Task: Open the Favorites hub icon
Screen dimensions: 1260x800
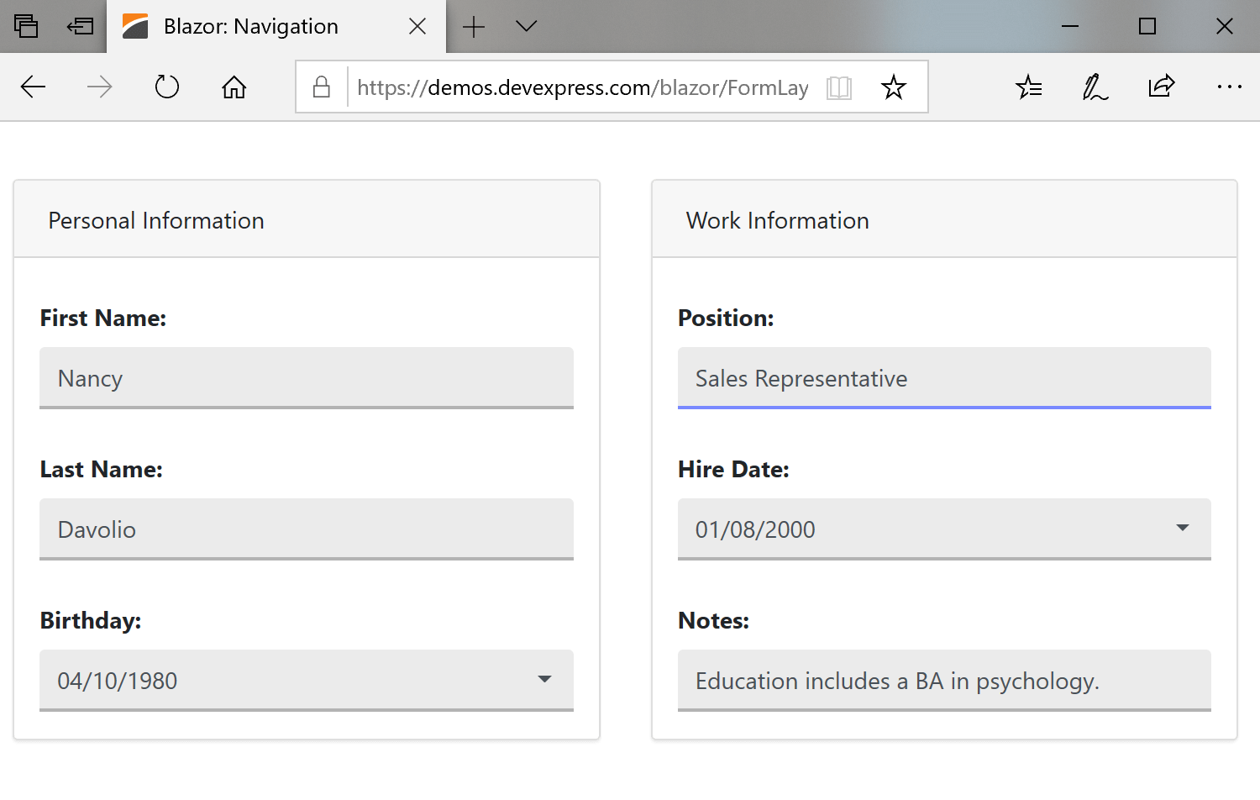Action: click(1028, 87)
